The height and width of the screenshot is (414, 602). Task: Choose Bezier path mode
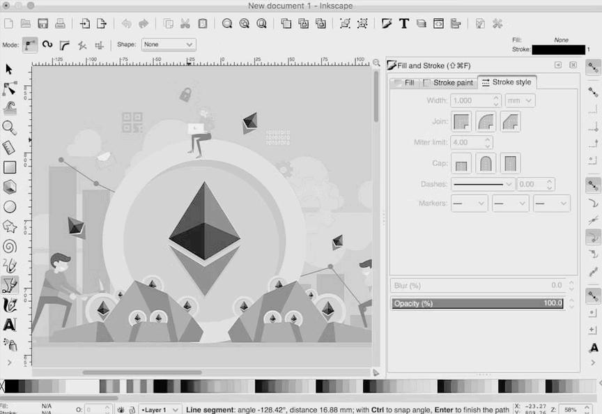click(30, 45)
